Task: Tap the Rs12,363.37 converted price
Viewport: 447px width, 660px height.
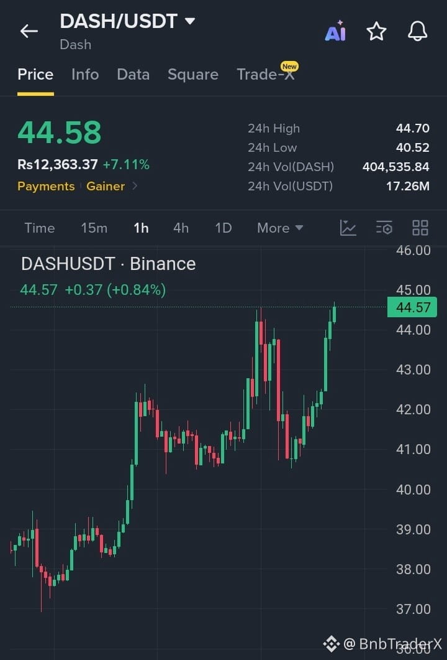Action: tap(58, 164)
